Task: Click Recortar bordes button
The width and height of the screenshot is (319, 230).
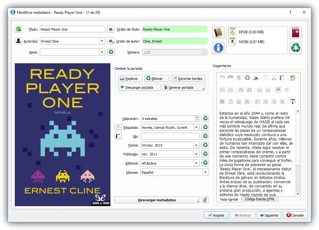Action: 188,78
